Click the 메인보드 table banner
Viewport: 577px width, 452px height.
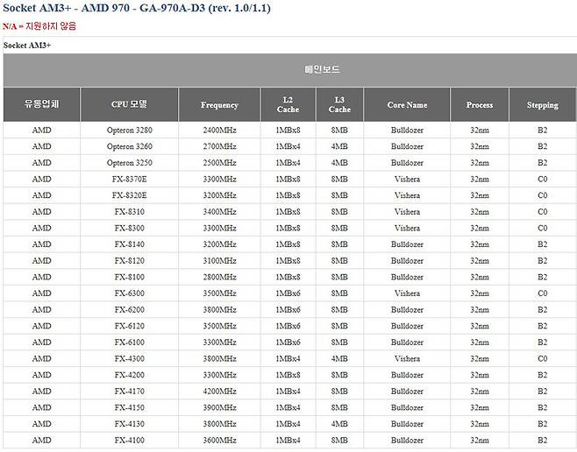click(x=290, y=70)
